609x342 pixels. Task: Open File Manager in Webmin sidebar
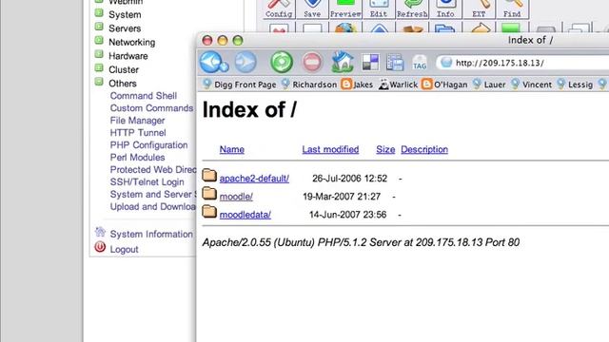tap(137, 121)
